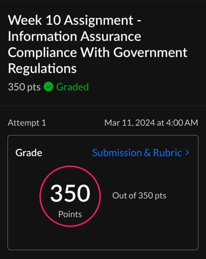Click the Week 10 Assignment title
Screen dimensions: 206x259
97,44
